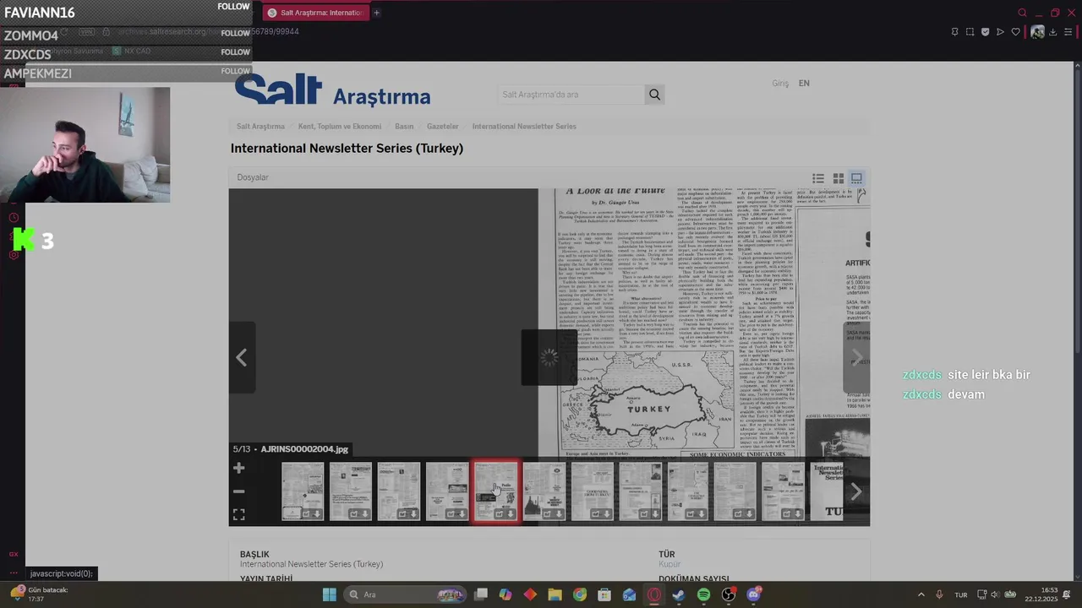
Task: Toggle fullscreen viewer mode
Action: point(238,514)
